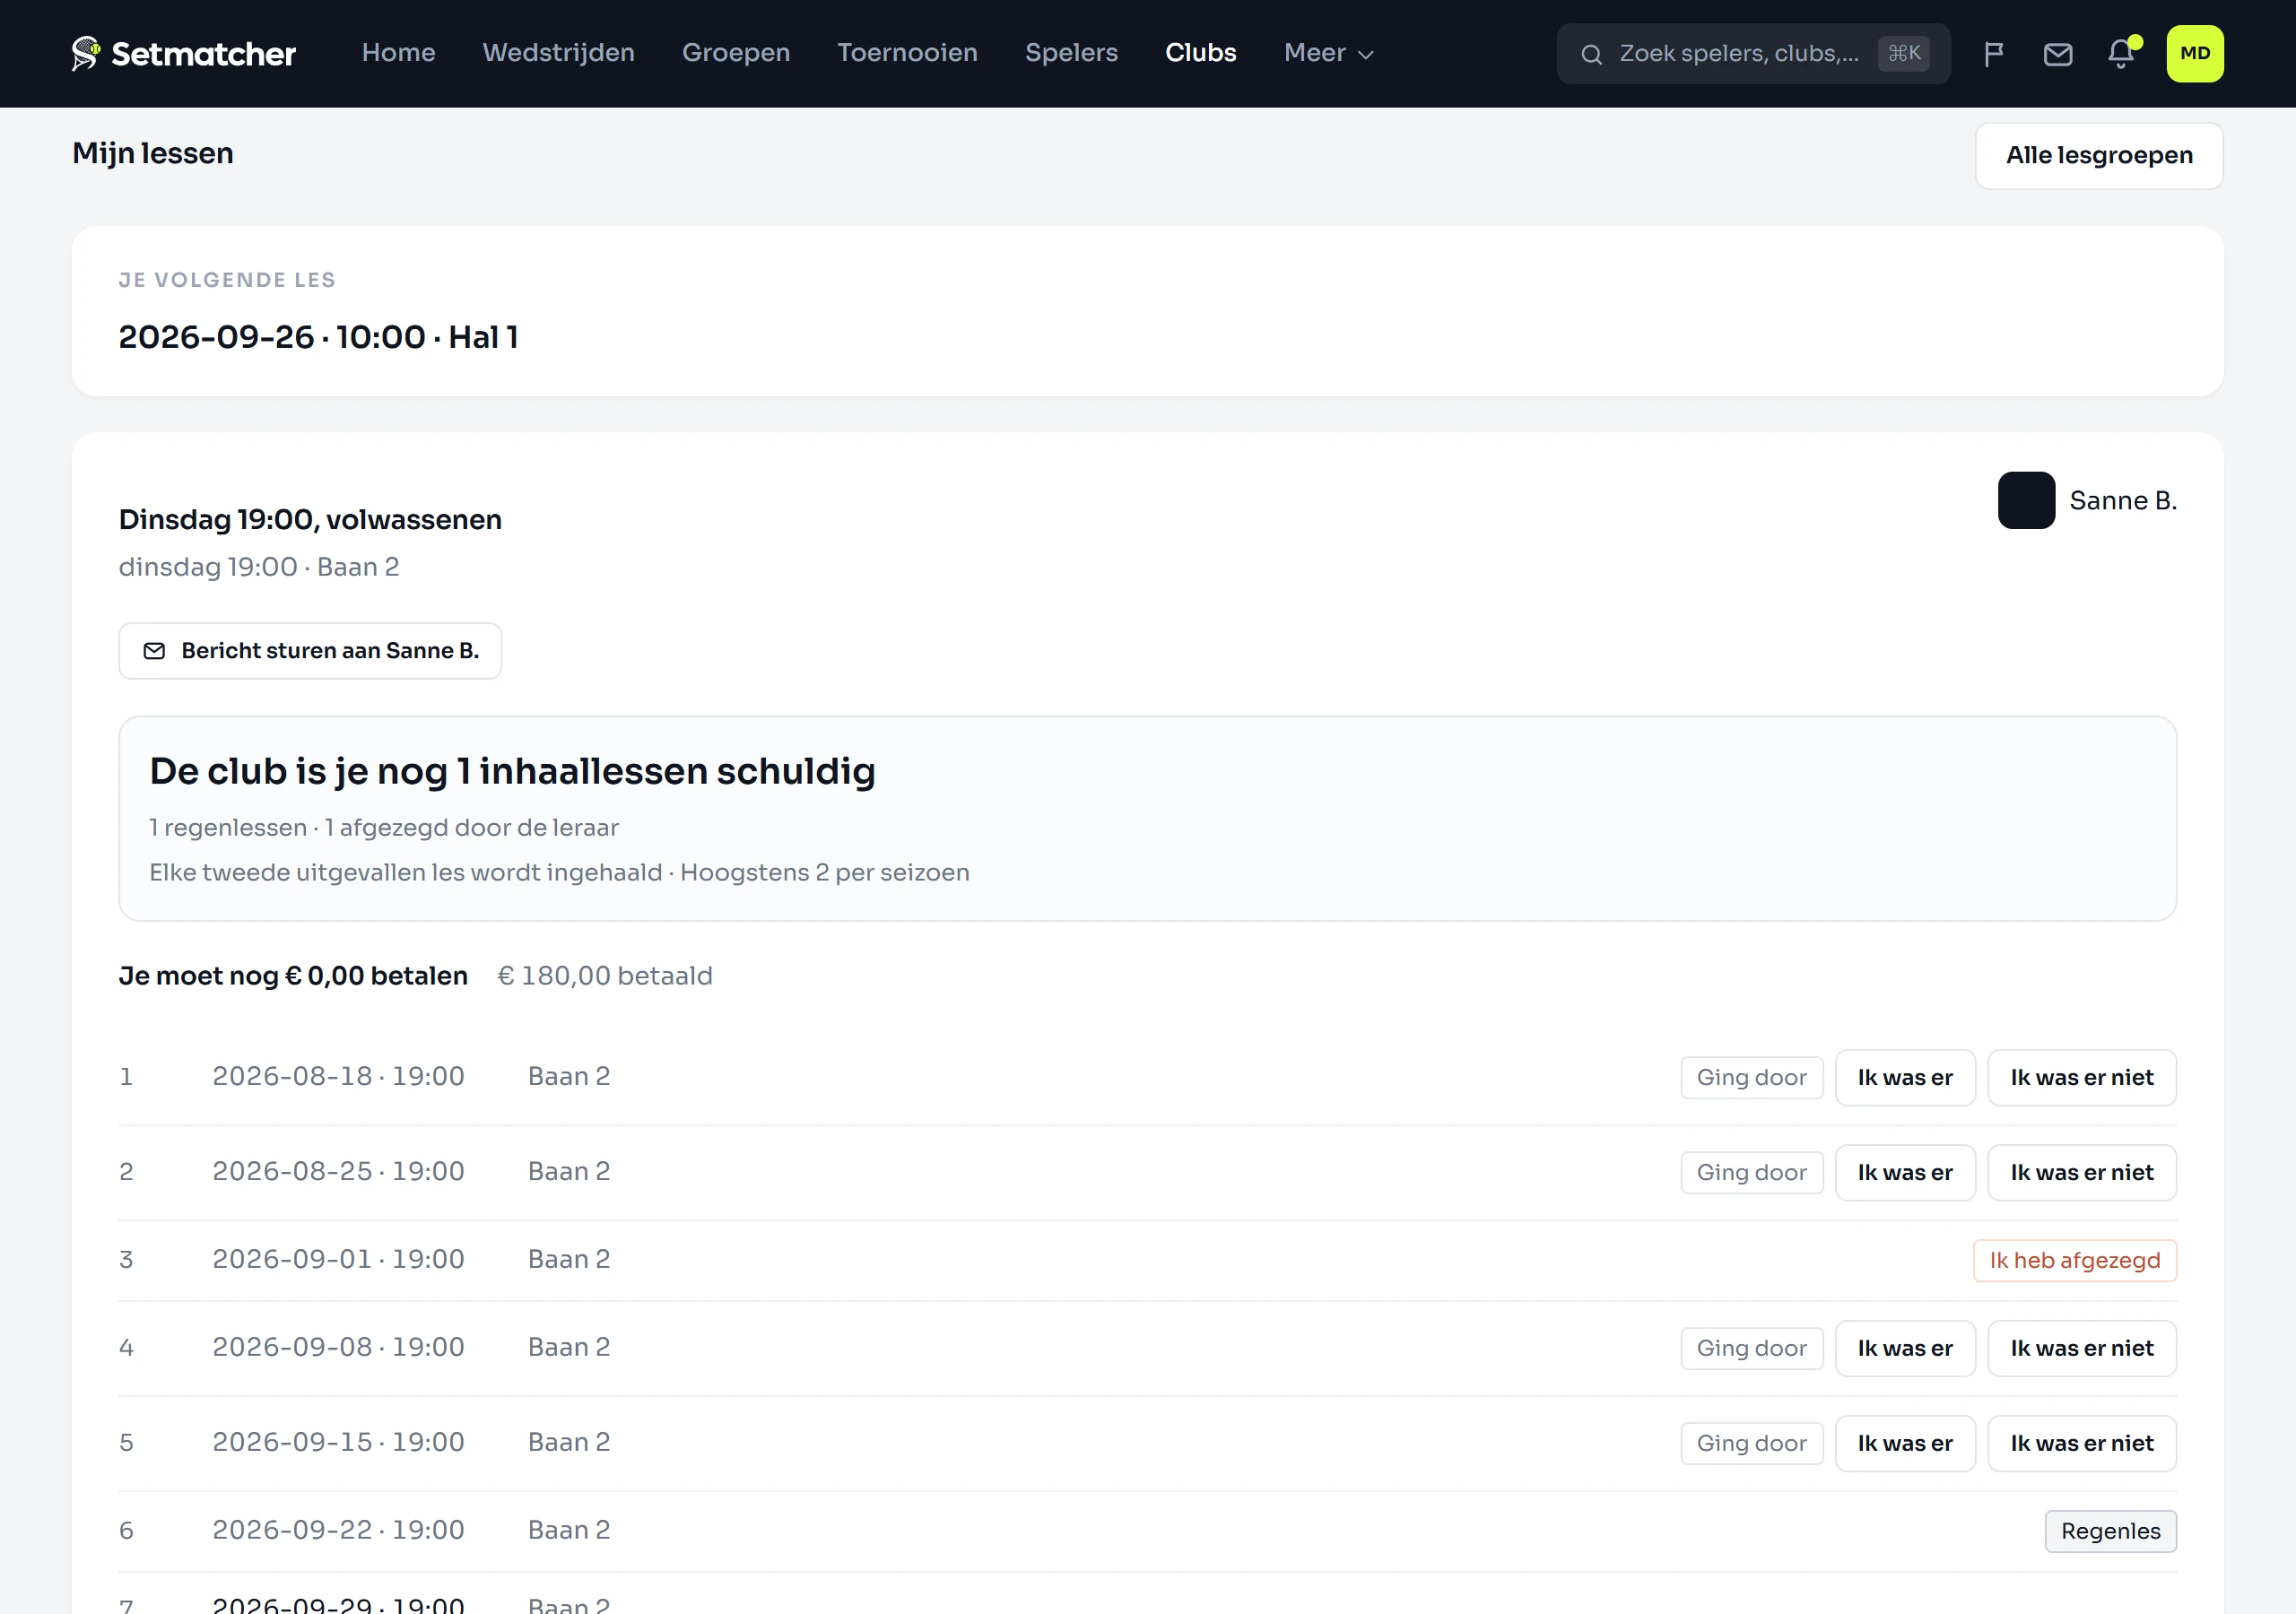Click the Setmatcher logo icon
The height and width of the screenshot is (1614, 2296).
tap(86, 53)
